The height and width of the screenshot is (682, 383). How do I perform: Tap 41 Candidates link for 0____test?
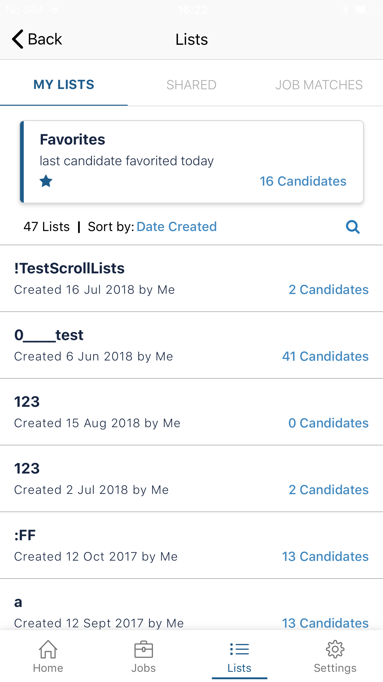pos(325,356)
